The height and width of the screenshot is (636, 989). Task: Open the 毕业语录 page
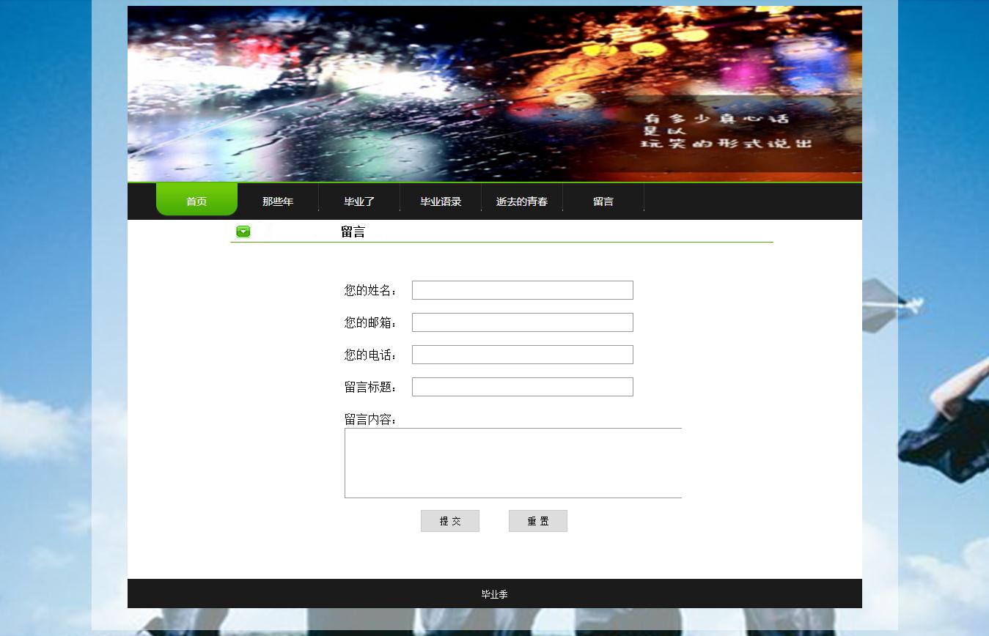441,201
